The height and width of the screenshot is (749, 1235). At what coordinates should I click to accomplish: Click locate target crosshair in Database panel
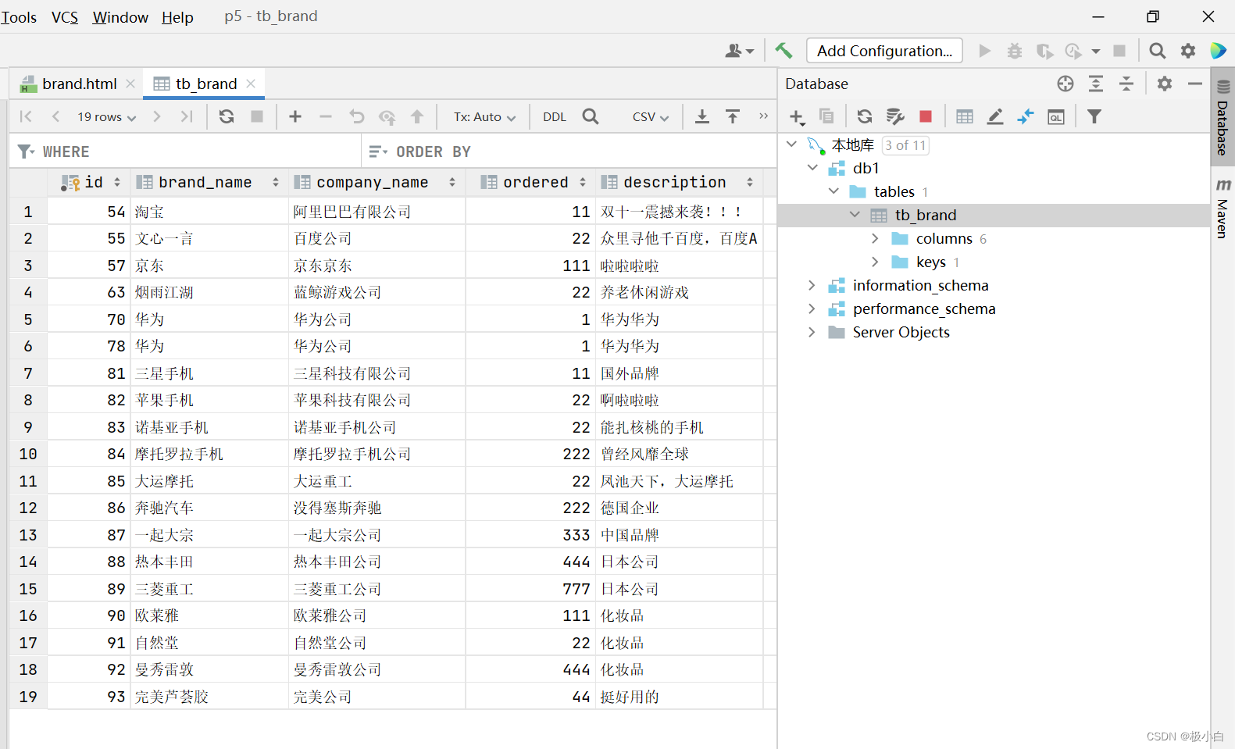(x=1065, y=84)
